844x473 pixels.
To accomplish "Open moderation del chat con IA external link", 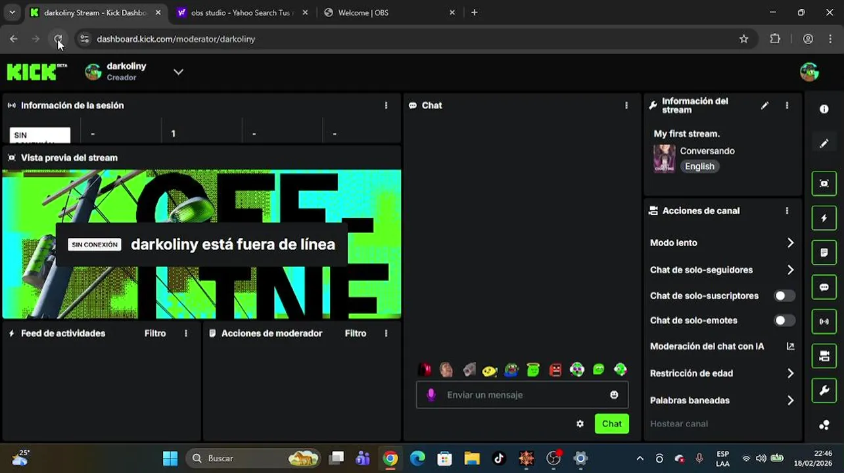I will click(790, 346).
